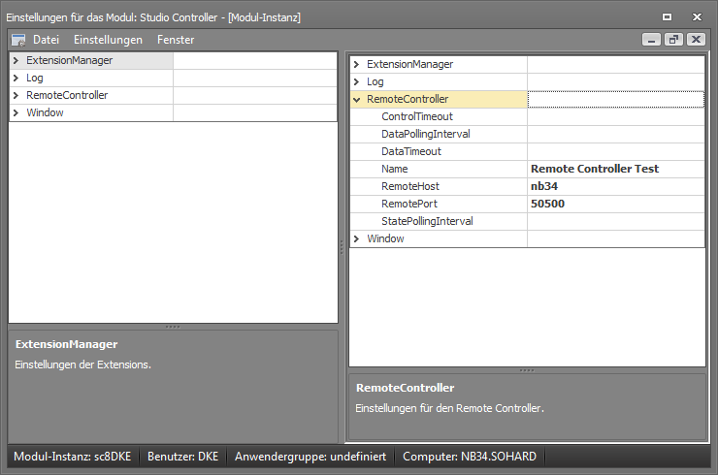Click the right panel description splitter grip

point(527,370)
